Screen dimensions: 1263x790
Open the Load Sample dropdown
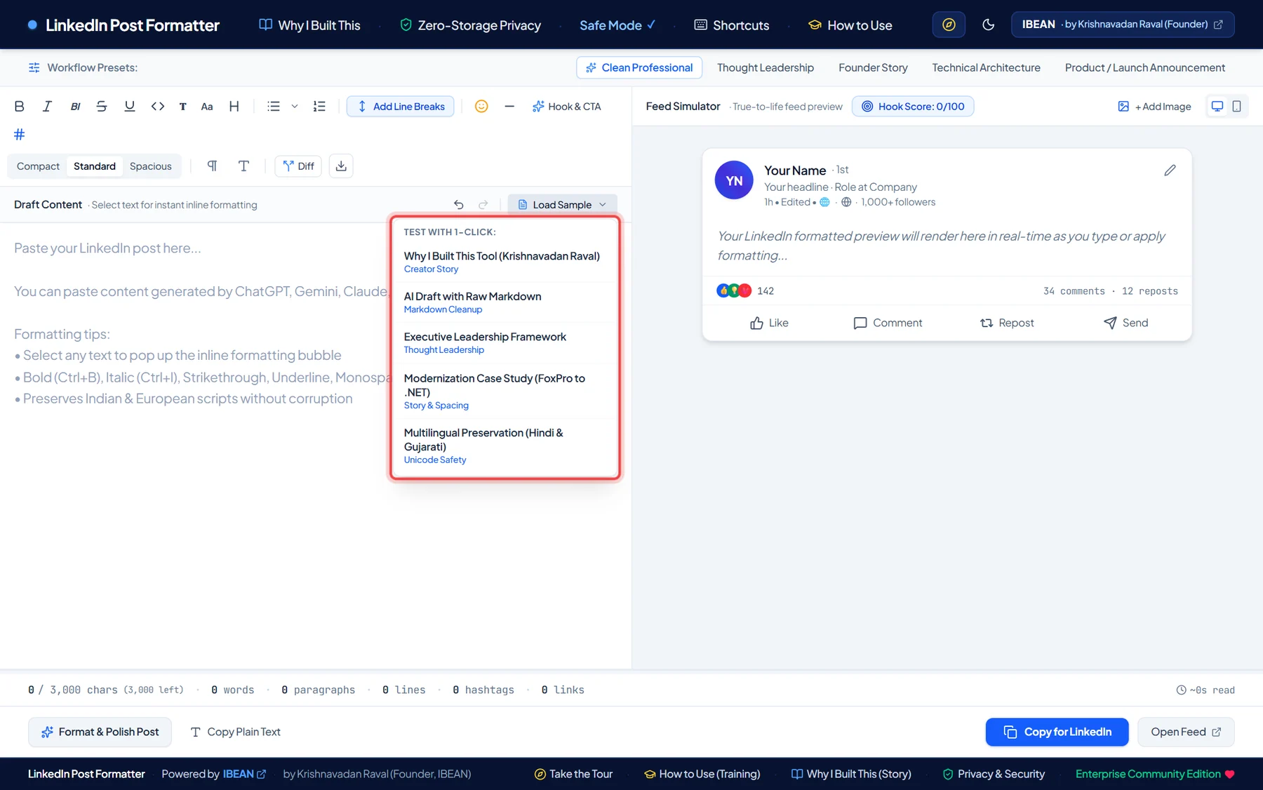point(562,205)
